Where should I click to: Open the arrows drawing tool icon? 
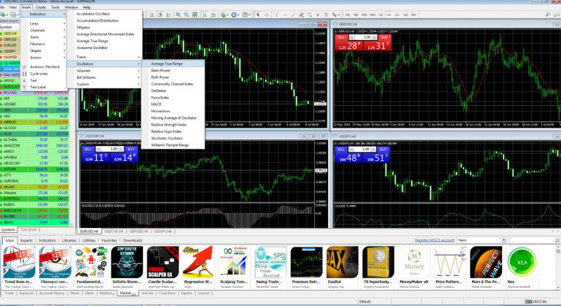(335, 15)
